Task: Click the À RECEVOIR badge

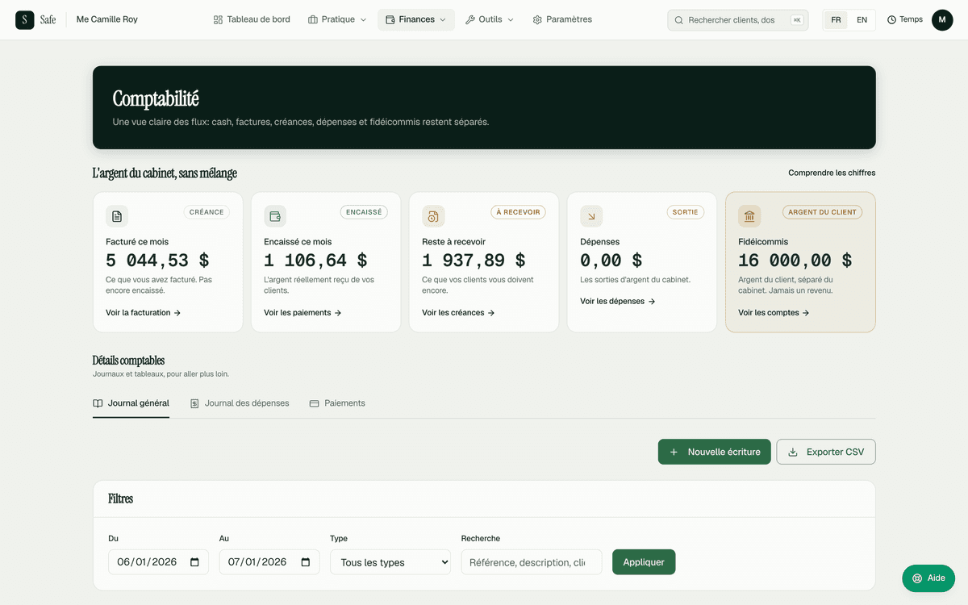Action: [x=519, y=212]
